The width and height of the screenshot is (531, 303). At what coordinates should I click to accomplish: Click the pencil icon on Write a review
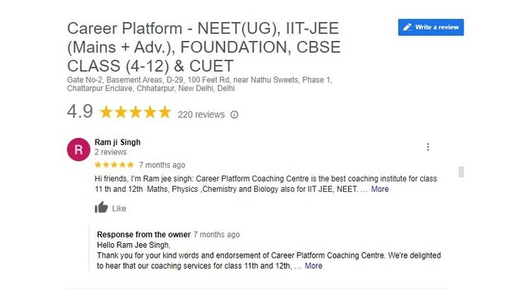pos(407,27)
